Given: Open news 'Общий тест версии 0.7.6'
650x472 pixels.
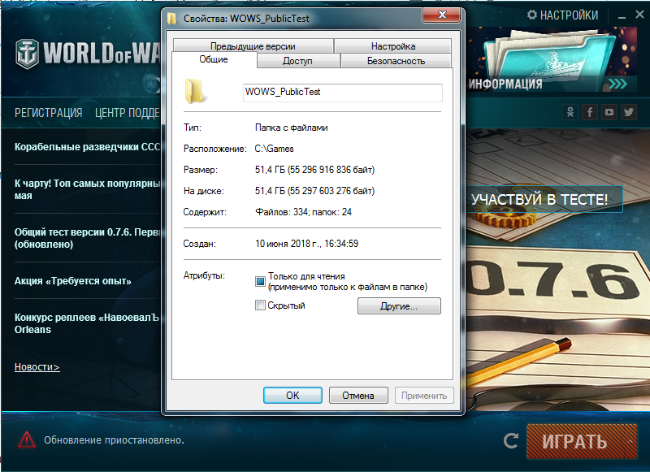Looking at the screenshot, I should (x=87, y=238).
